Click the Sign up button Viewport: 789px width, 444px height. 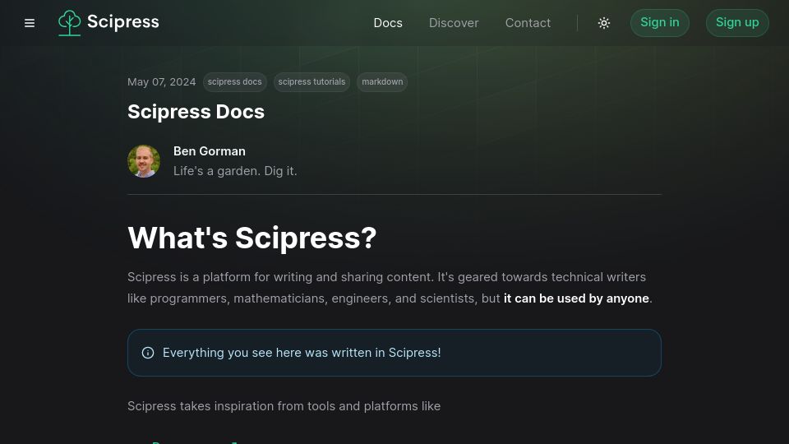pos(737,23)
